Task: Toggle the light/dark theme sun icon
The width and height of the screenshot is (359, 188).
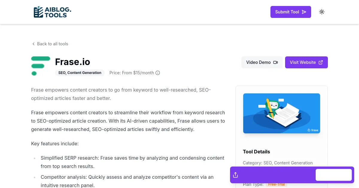Action: click(322, 12)
